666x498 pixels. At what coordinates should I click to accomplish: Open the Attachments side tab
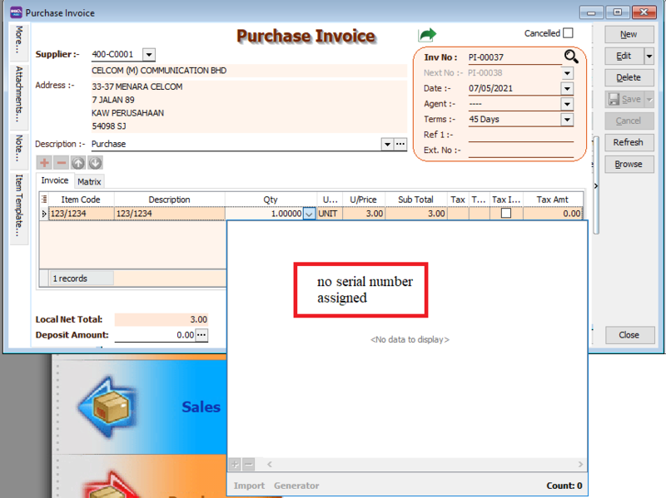tap(18, 96)
